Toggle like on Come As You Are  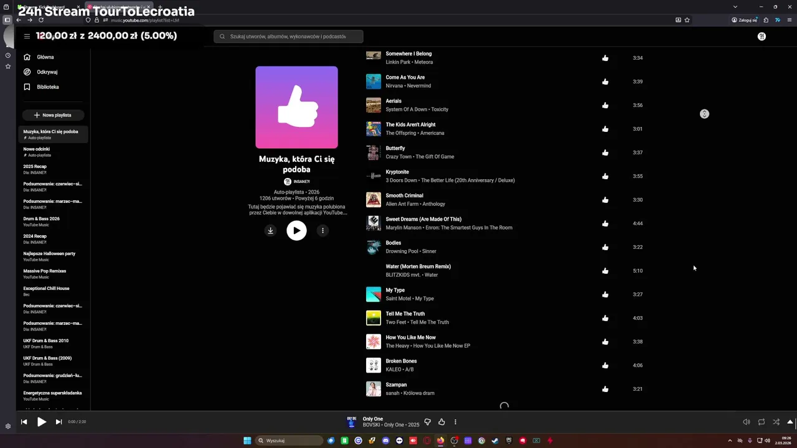pos(605,82)
